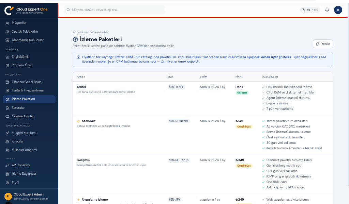Click the Tarife & Fiyatlandırma icon
The height and width of the screenshot is (204, 349).
point(7,90)
